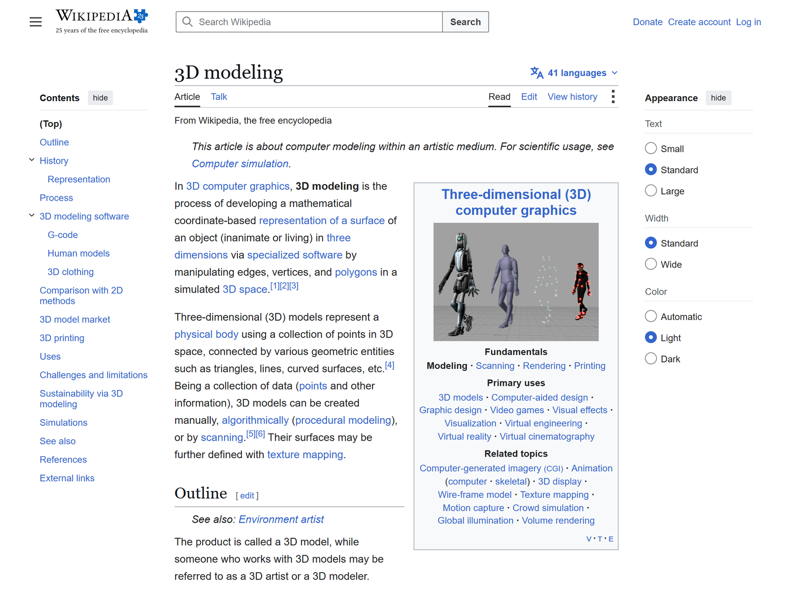Open Motion capture link in infobox
Screen dimensions: 793x595
coord(473,508)
